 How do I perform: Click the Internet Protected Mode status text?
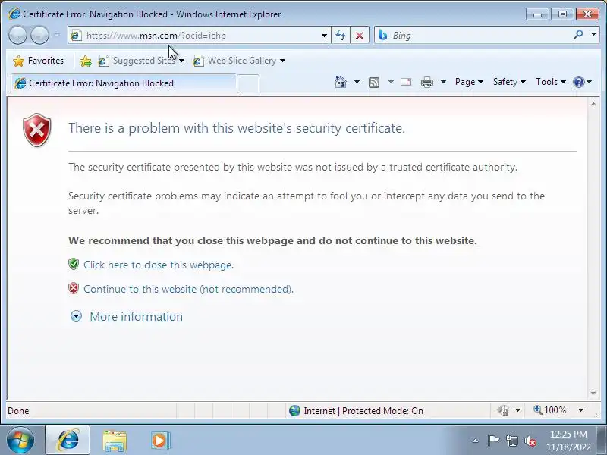(x=363, y=411)
